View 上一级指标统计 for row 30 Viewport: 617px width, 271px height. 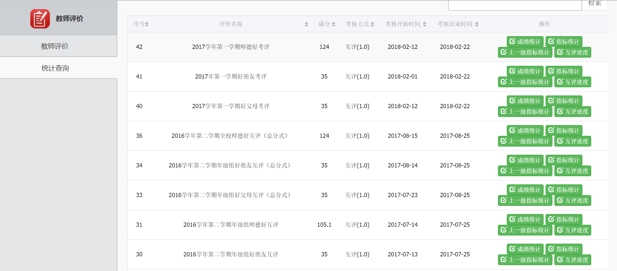pyautogui.click(x=525, y=260)
